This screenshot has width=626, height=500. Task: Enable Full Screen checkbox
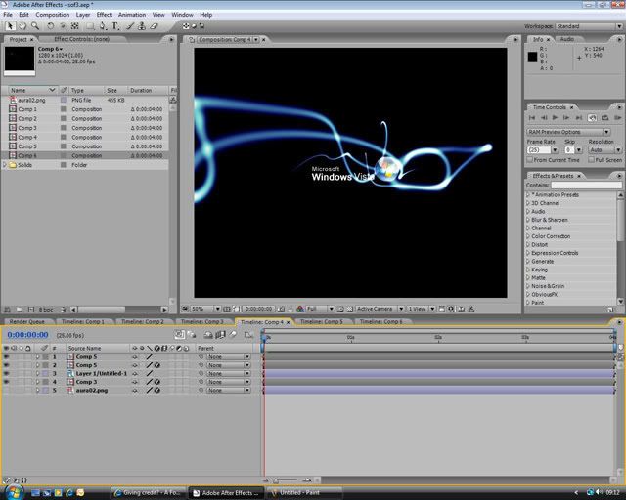tap(592, 160)
